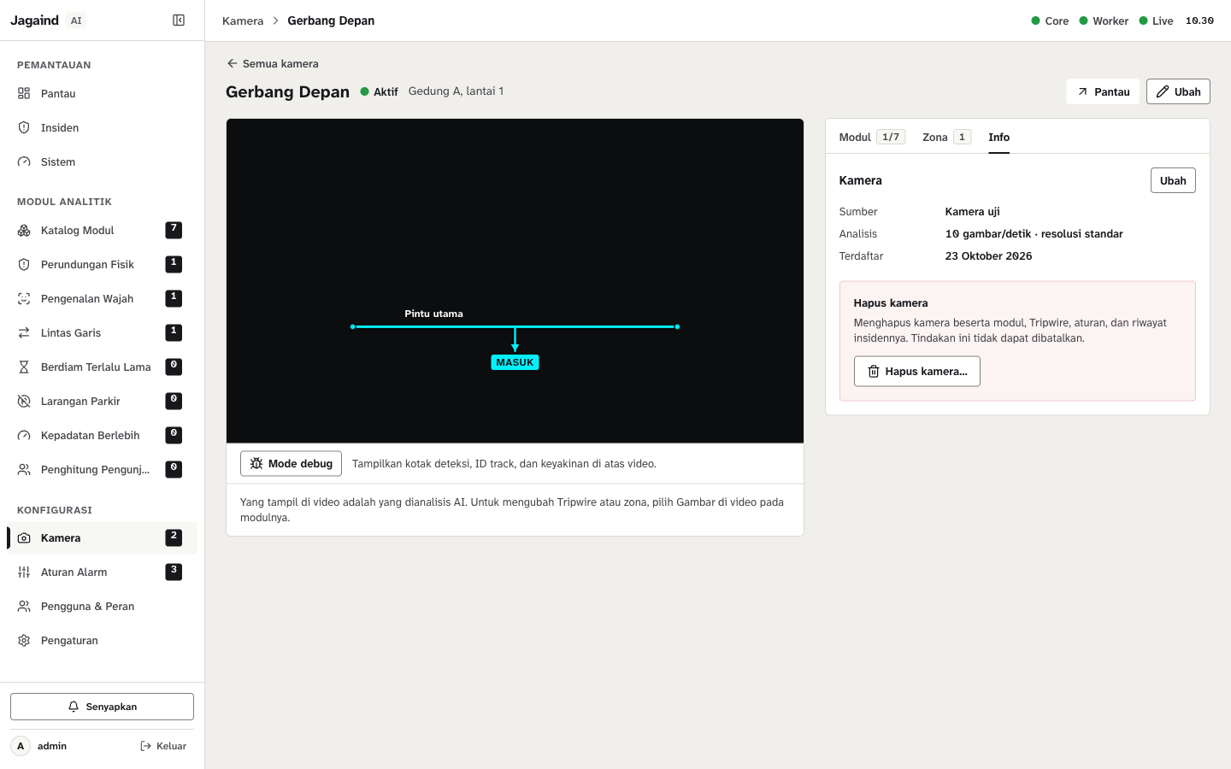Go back to Semua kamera
This screenshot has height=769, width=1231.
coord(273,63)
